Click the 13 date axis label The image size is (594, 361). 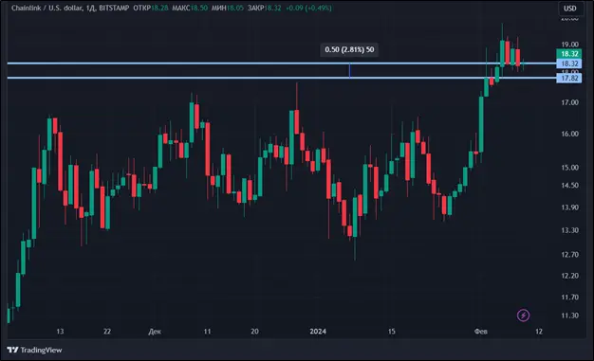pos(60,332)
